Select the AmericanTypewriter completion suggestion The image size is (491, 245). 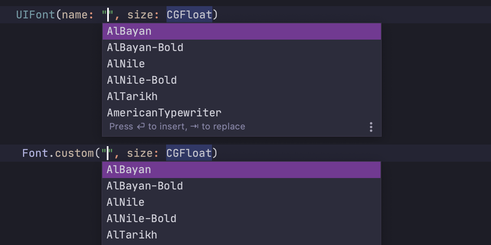164,113
